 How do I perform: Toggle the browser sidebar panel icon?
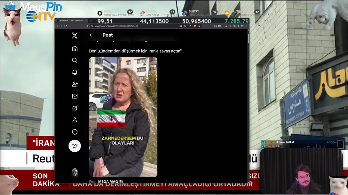[230, 26]
